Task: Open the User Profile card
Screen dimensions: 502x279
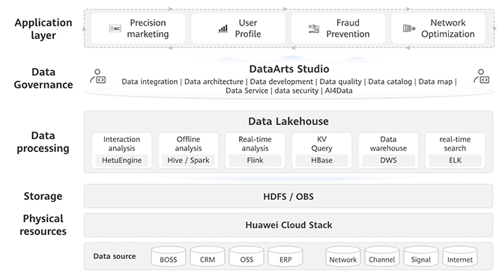Action: (x=238, y=28)
